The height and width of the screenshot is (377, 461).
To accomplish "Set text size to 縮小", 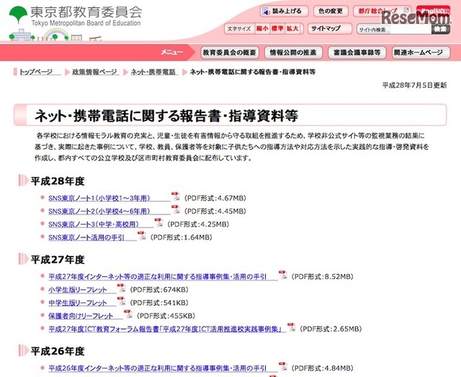I will click(262, 29).
